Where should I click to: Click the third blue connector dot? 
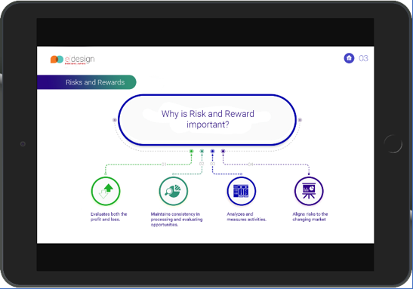(212, 151)
